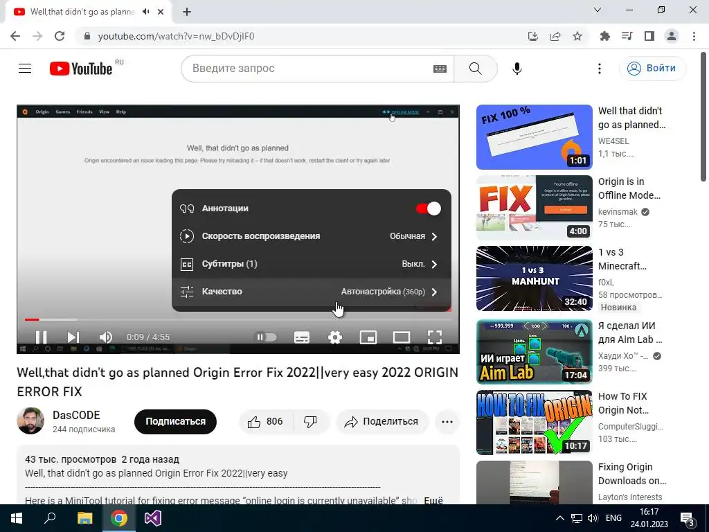Image resolution: width=709 pixels, height=532 pixels.
Task: Dislike the video
Action: coord(310,422)
